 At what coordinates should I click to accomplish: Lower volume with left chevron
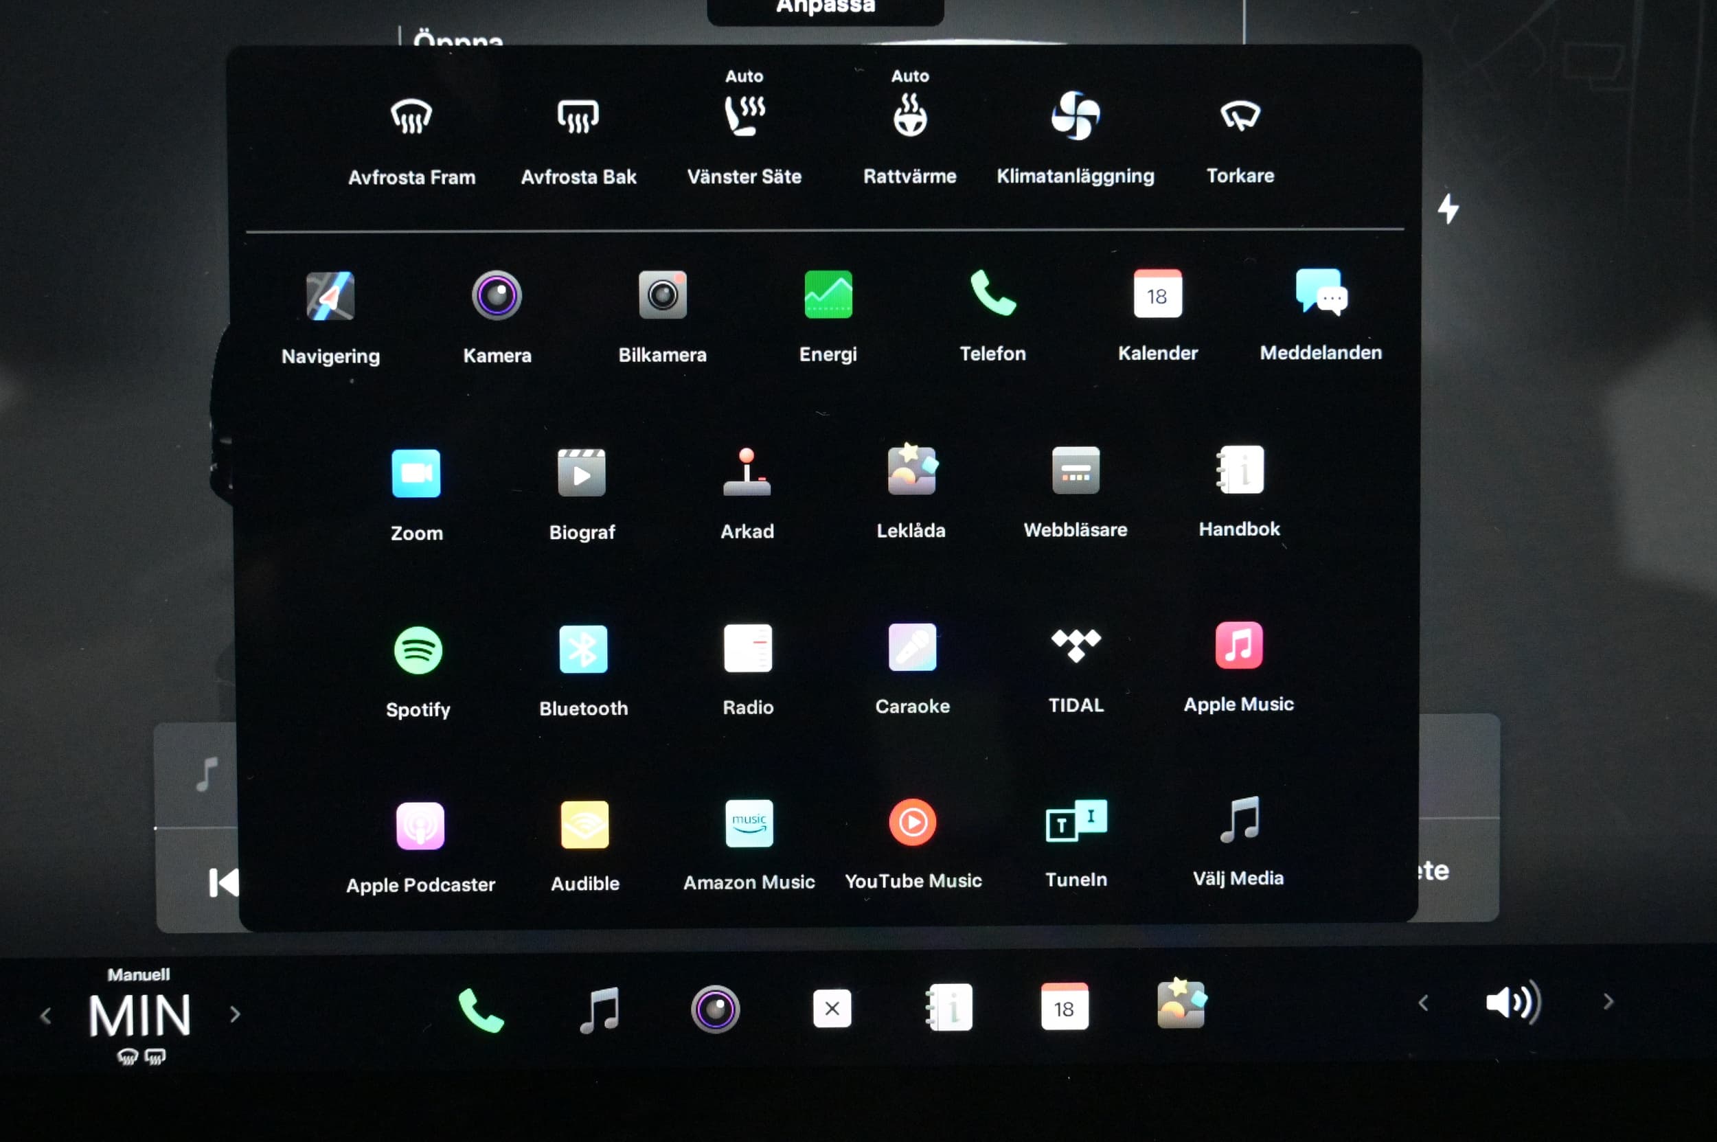1424,1003
